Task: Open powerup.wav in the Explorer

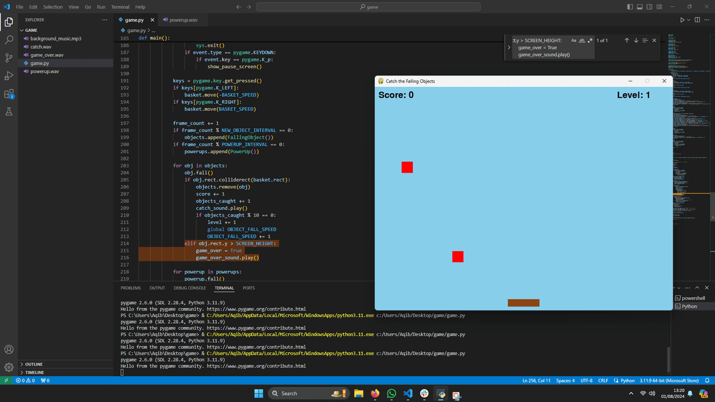Action: pos(45,71)
